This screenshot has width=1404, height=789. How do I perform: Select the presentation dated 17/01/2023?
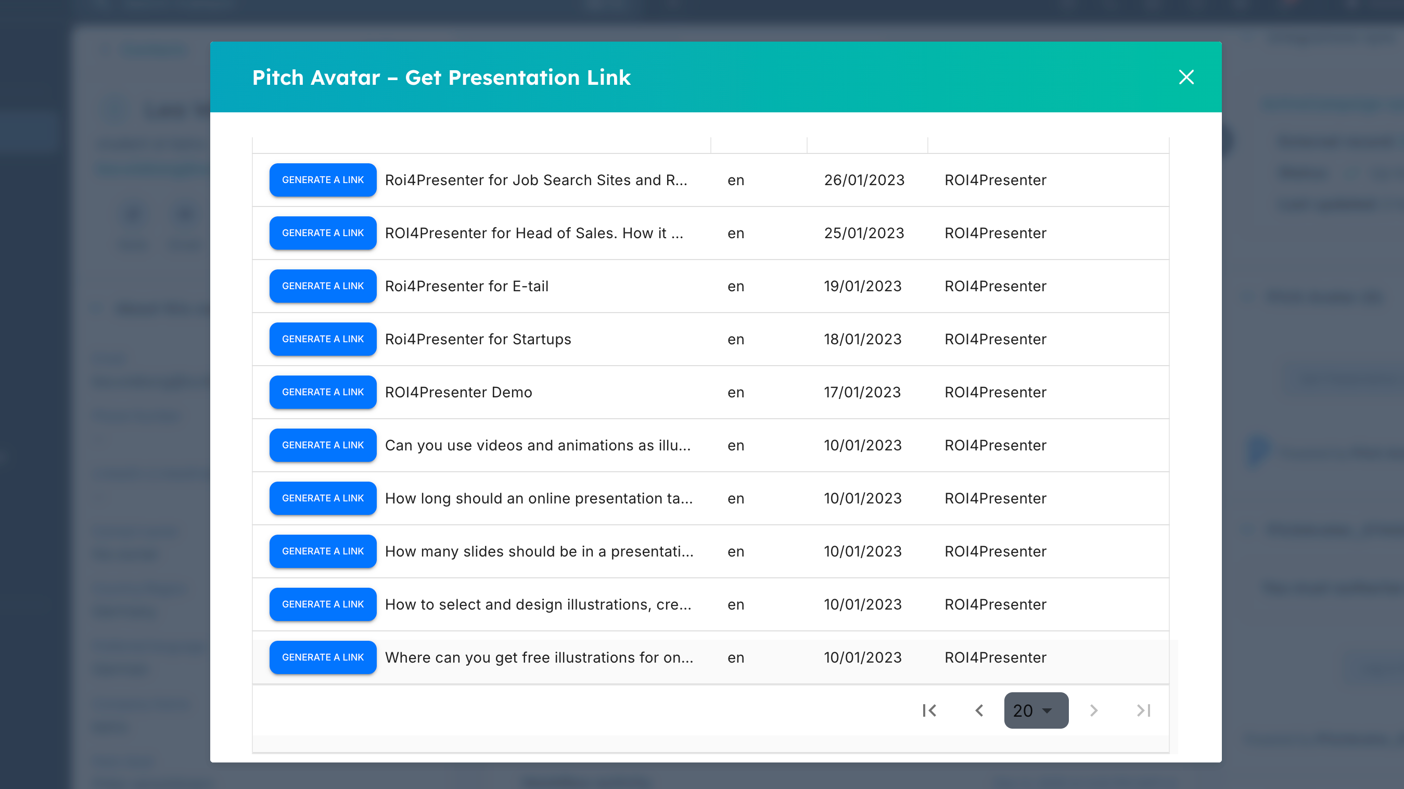pyautogui.click(x=863, y=392)
